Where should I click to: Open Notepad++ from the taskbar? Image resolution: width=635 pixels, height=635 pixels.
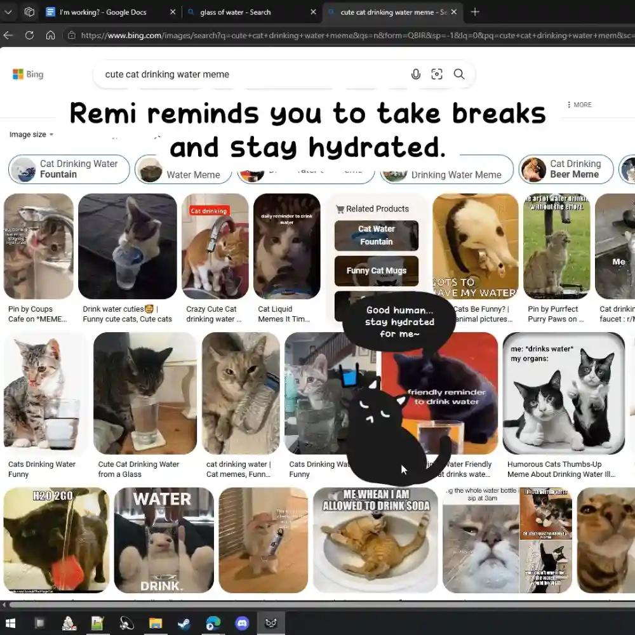point(97,623)
